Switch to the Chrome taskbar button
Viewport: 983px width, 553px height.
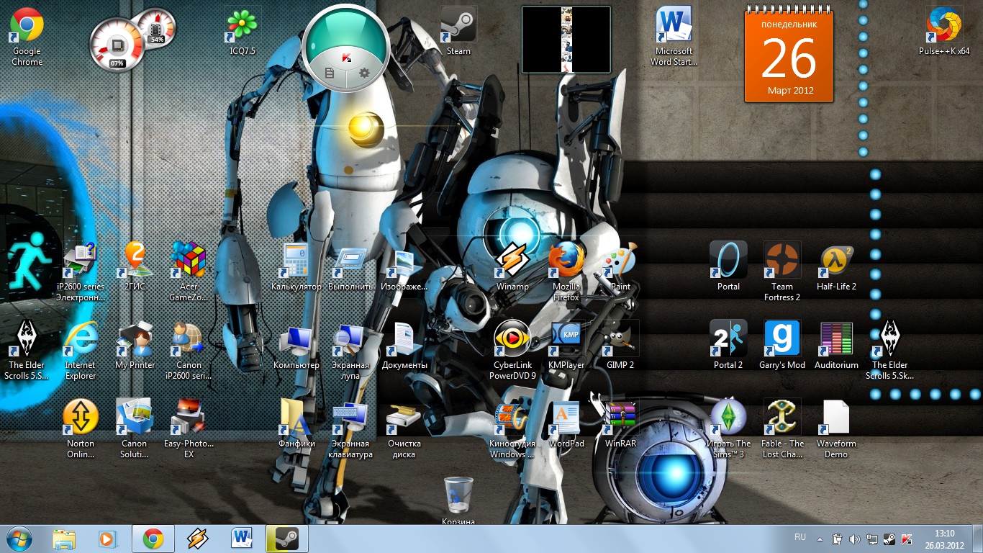153,539
